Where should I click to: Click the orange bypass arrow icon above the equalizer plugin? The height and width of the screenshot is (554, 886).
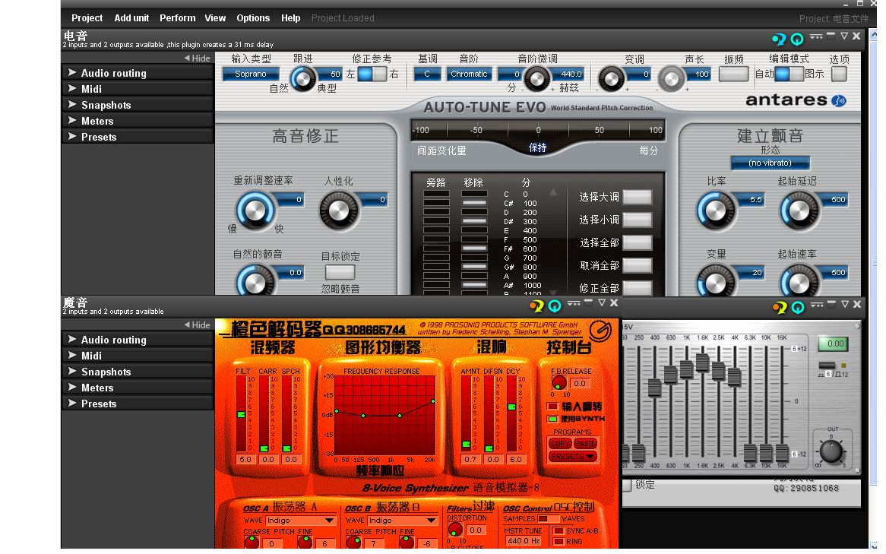point(780,307)
